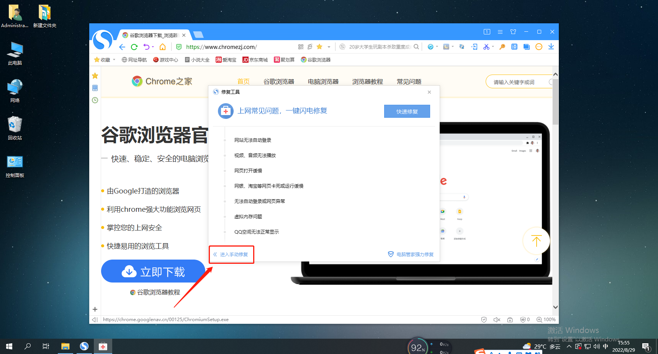Open the 网址导航 bookmark
The image size is (658, 354).
click(134, 60)
